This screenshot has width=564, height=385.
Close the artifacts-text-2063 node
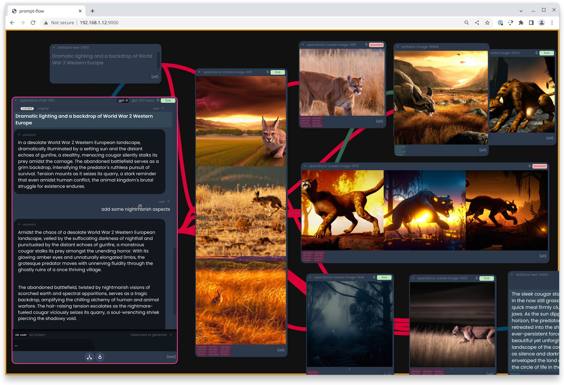click(x=54, y=48)
